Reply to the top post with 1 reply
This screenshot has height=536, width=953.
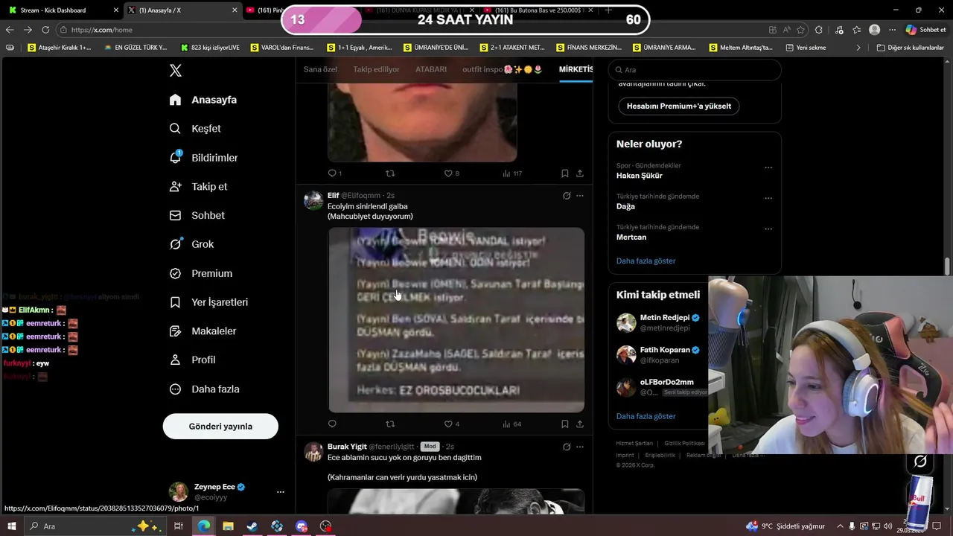click(x=335, y=173)
